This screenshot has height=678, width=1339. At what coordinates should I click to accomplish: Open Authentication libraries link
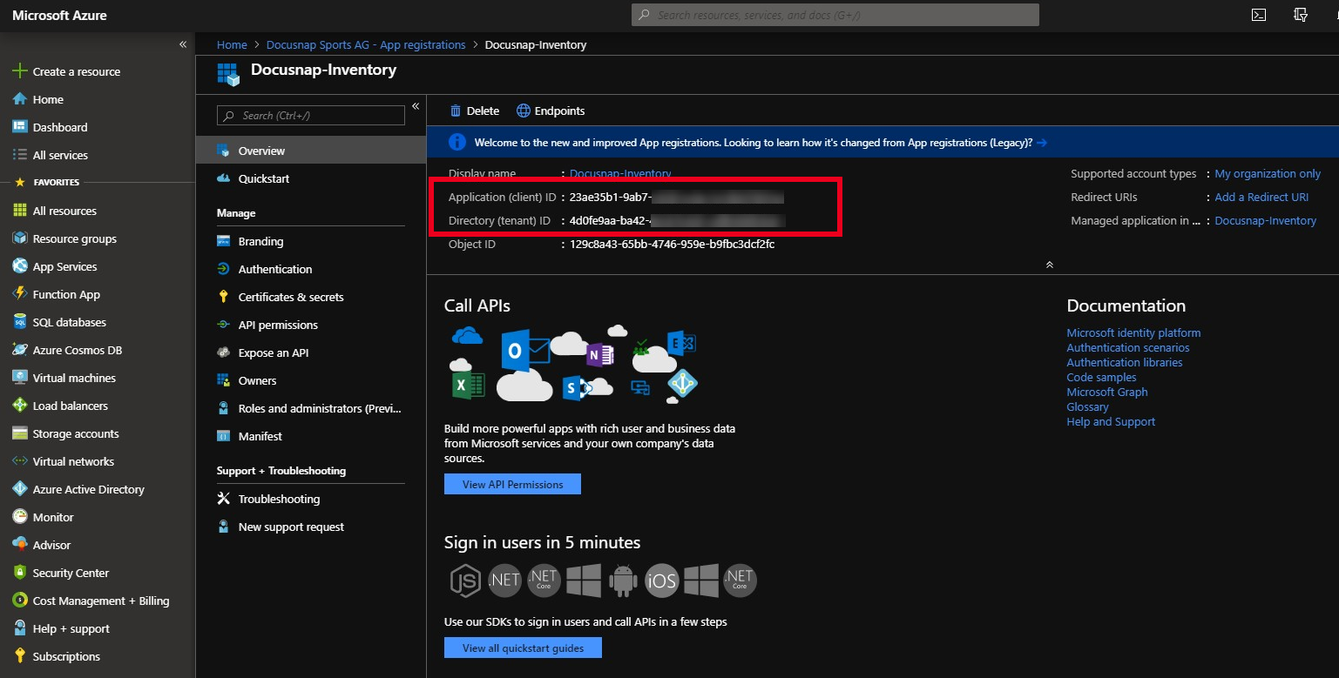pyautogui.click(x=1124, y=362)
